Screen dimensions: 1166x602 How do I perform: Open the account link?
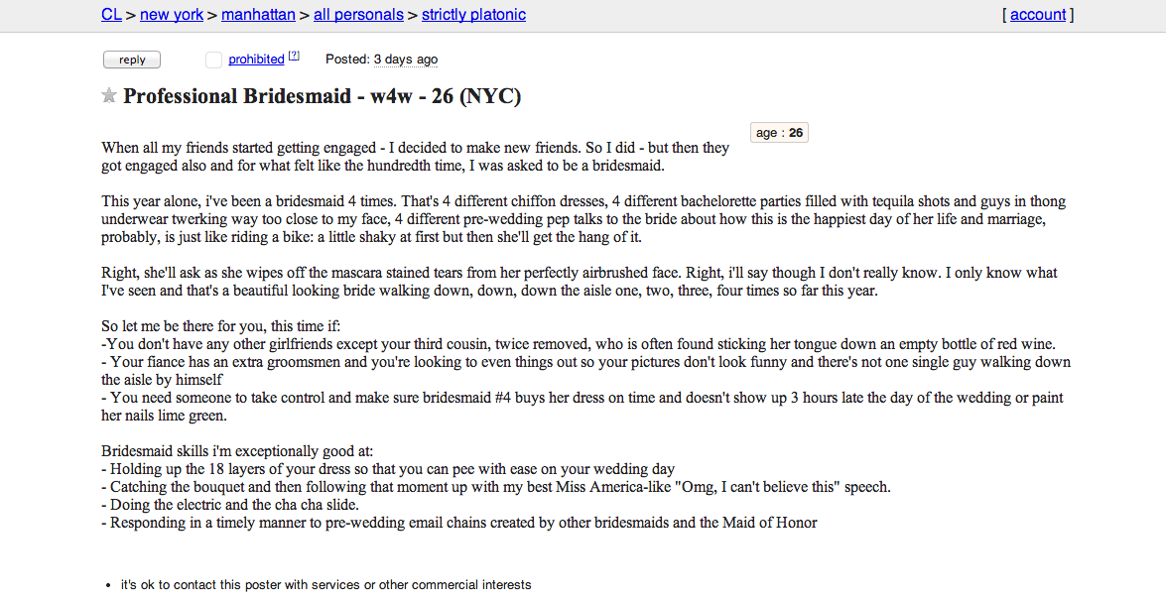(x=1038, y=15)
